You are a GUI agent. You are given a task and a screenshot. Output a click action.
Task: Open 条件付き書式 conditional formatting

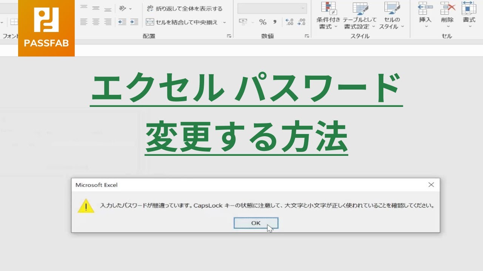coord(328,16)
